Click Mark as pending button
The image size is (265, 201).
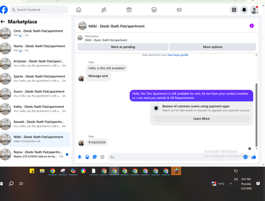(123, 47)
